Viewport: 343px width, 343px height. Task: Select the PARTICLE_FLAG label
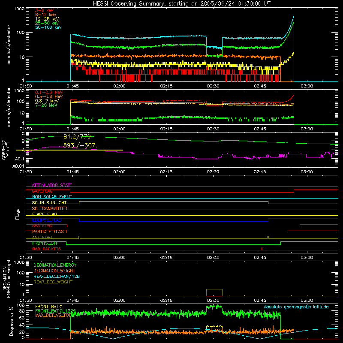coord(48,232)
